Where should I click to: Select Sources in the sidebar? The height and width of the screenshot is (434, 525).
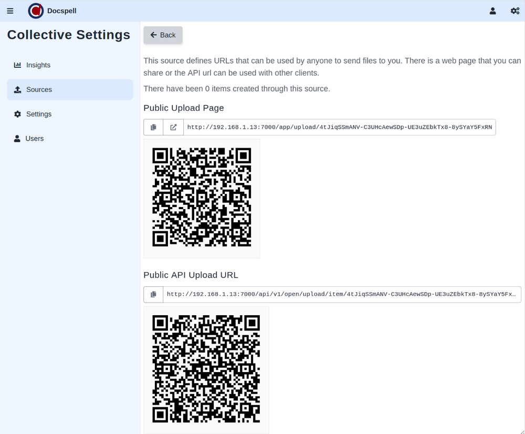tap(39, 90)
